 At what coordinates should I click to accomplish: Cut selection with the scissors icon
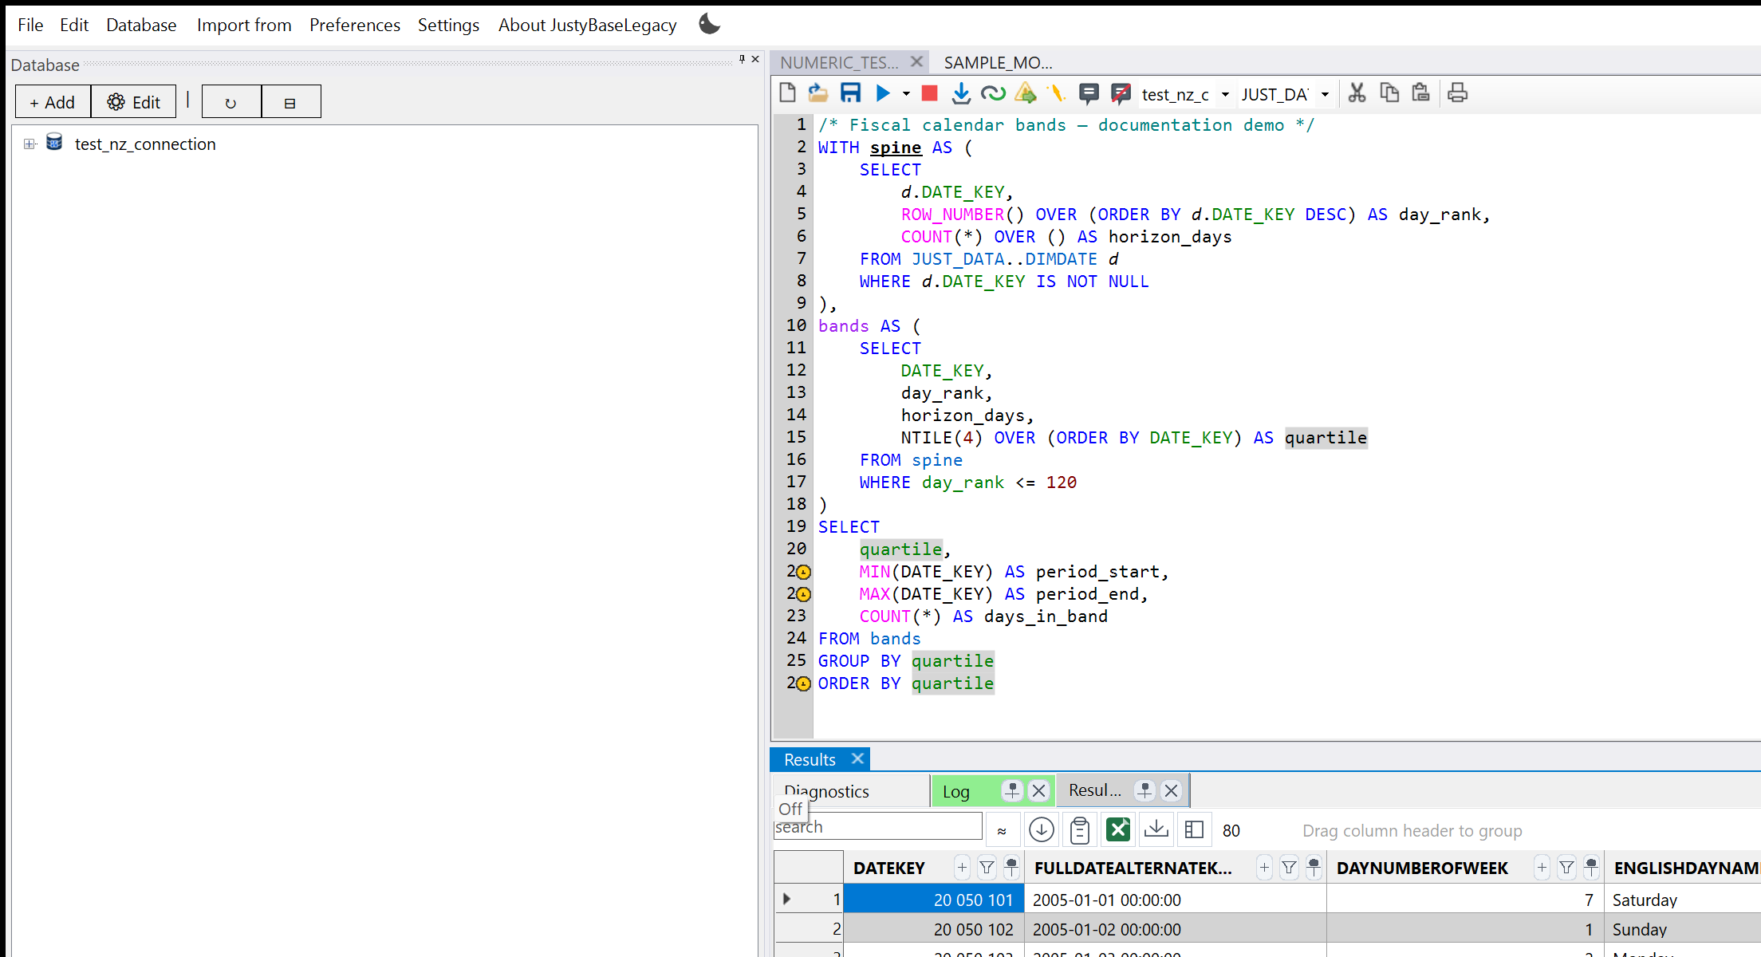coord(1357,93)
